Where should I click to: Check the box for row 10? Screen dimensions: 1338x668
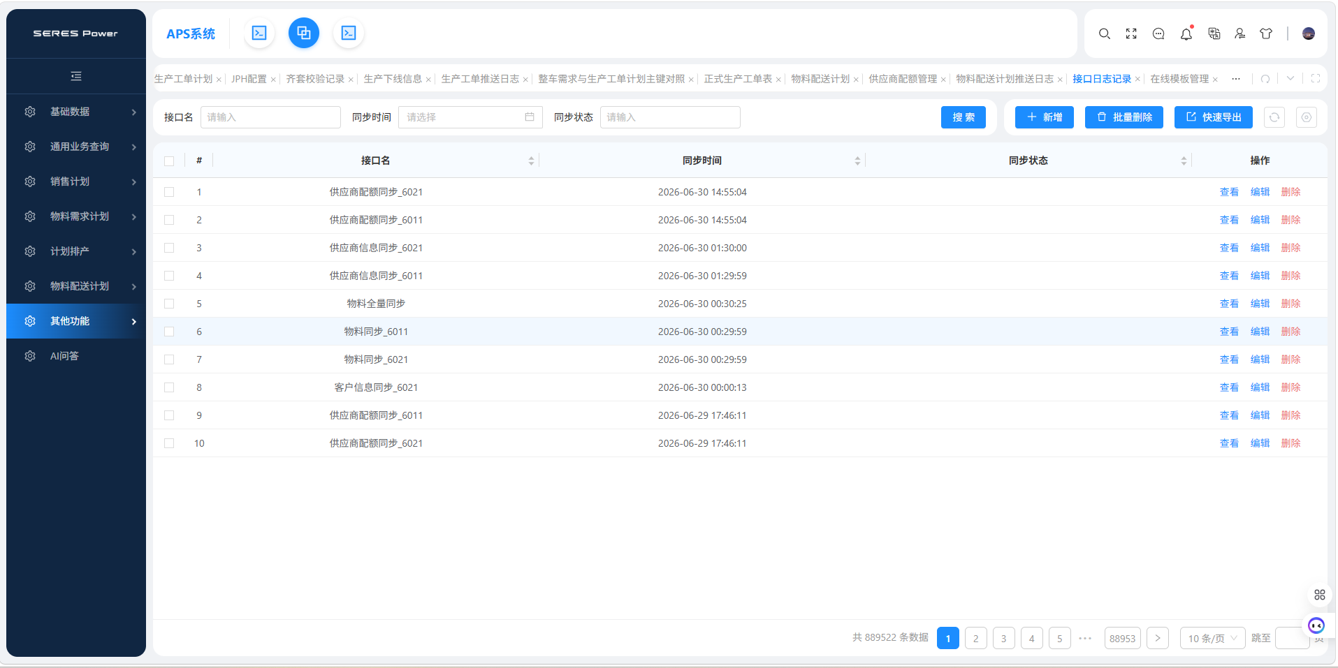169,443
